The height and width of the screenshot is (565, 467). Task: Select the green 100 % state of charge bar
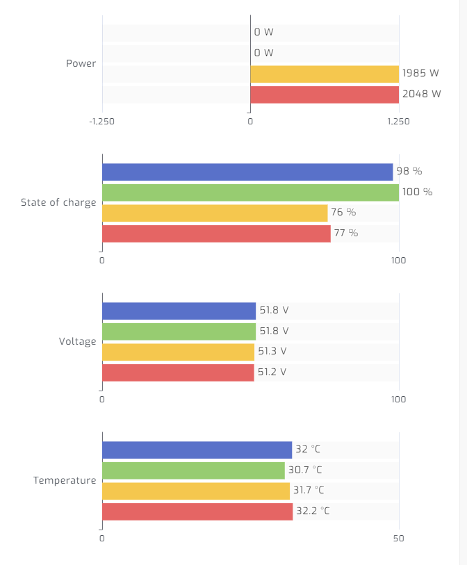(x=251, y=193)
